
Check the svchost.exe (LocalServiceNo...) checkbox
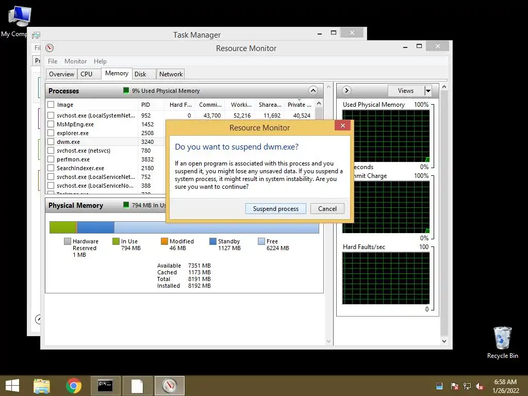[51, 185]
